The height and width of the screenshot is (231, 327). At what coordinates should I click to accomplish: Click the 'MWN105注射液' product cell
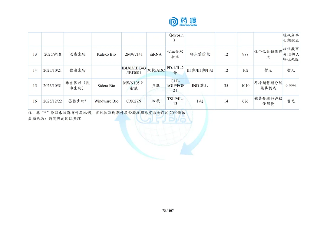coord(134,87)
